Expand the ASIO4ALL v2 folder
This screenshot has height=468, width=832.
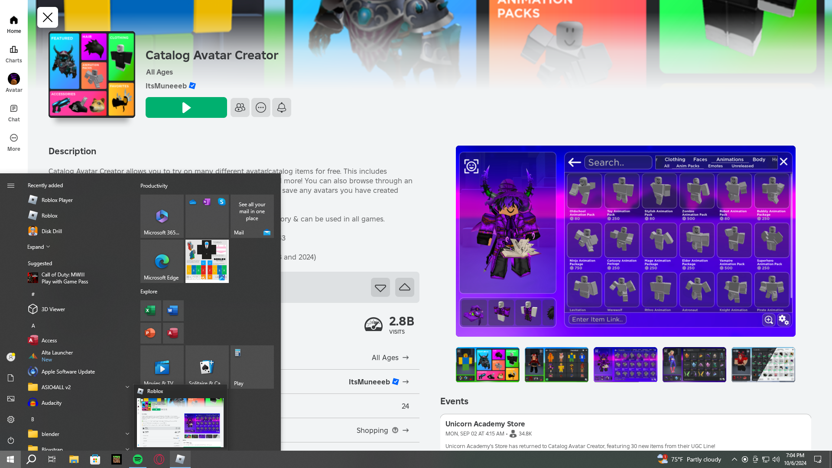click(127, 387)
